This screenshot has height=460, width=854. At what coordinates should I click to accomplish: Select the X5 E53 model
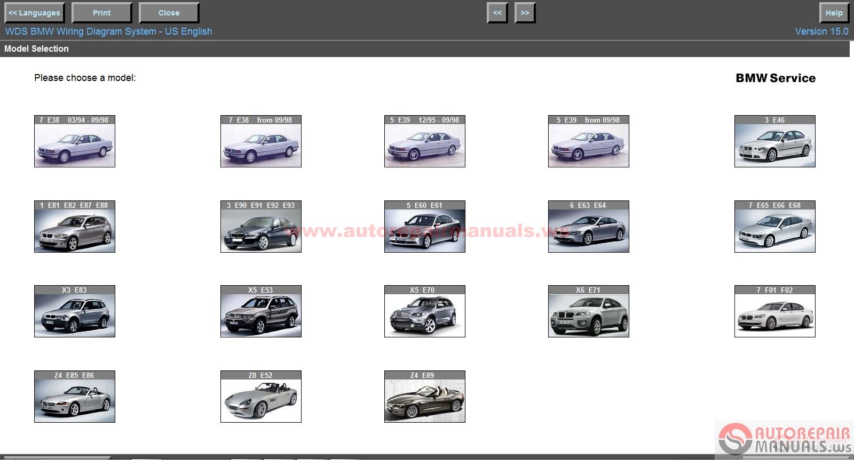(x=261, y=311)
